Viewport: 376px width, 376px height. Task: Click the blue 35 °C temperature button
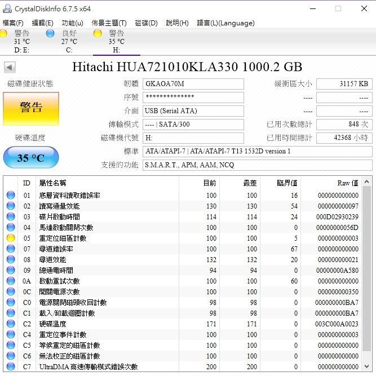[31, 157]
